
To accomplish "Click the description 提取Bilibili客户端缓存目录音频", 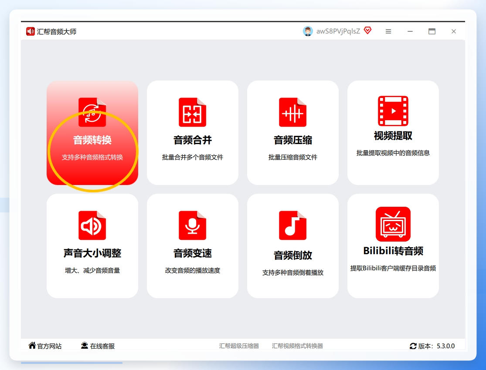I will pos(393,268).
